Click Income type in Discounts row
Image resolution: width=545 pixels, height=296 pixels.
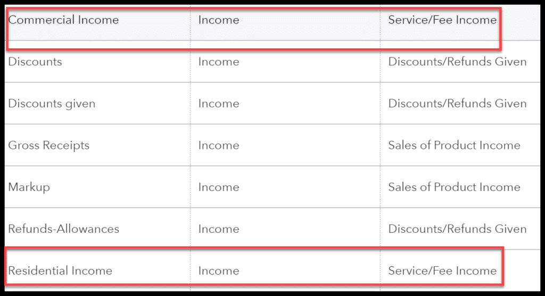[x=219, y=62]
